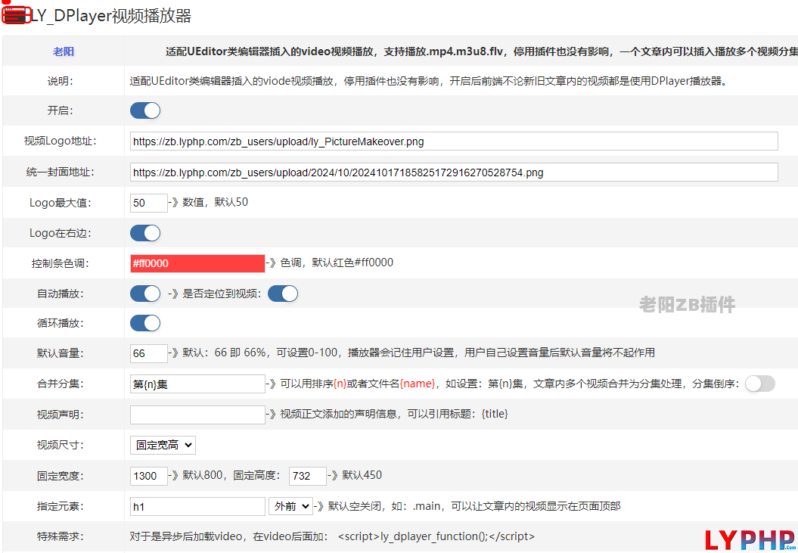Disable the 自动播放 autoplay switch

click(145, 294)
